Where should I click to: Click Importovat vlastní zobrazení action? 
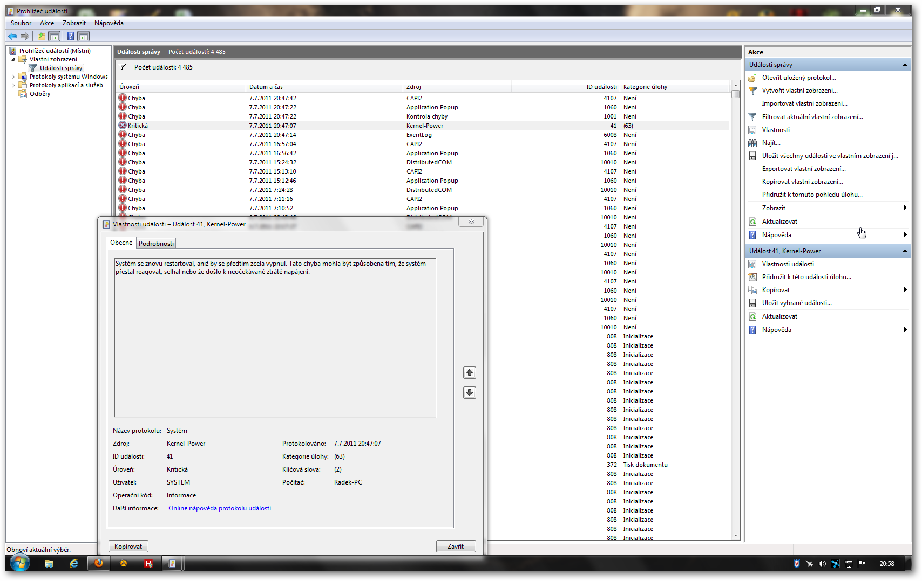click(x=805, y=103)
